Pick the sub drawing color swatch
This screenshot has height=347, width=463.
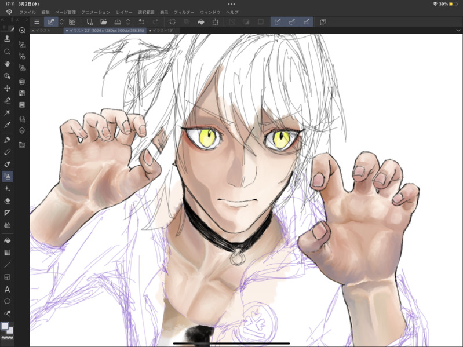[10, 330]
